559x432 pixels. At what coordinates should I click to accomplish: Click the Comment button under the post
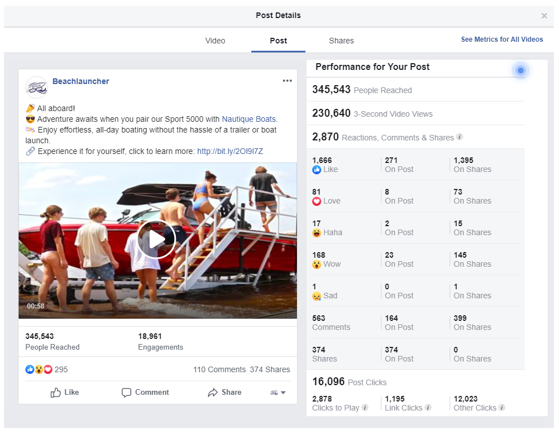pyautogui.click(x=145, y=393)
